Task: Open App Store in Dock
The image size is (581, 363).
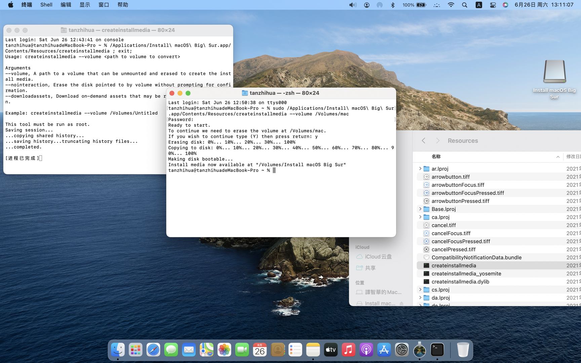Action: click(384, 350)
